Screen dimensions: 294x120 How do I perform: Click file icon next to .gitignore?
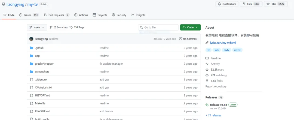[32, 80]
